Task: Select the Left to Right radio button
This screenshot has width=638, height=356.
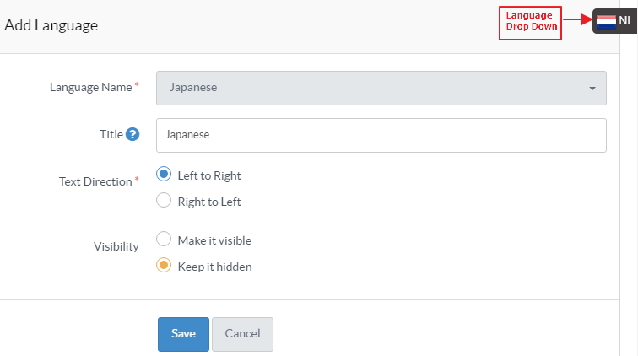Action: click(x=165, y=175)
